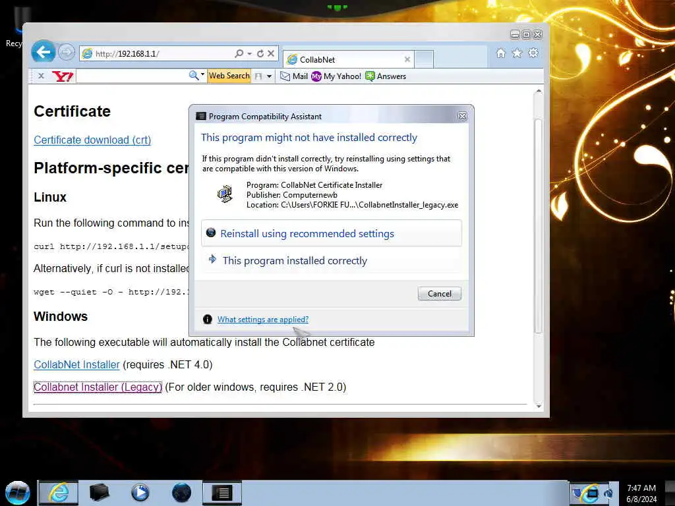The image size is (675, 506).
Task: Click the 'Windows' section heading text
Action: [x=61, y=316]
